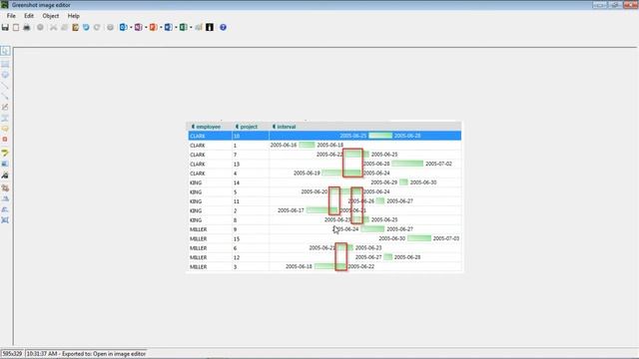Print the image via printer icon
The image size is (639, 359).
click(x=27, y=27)
